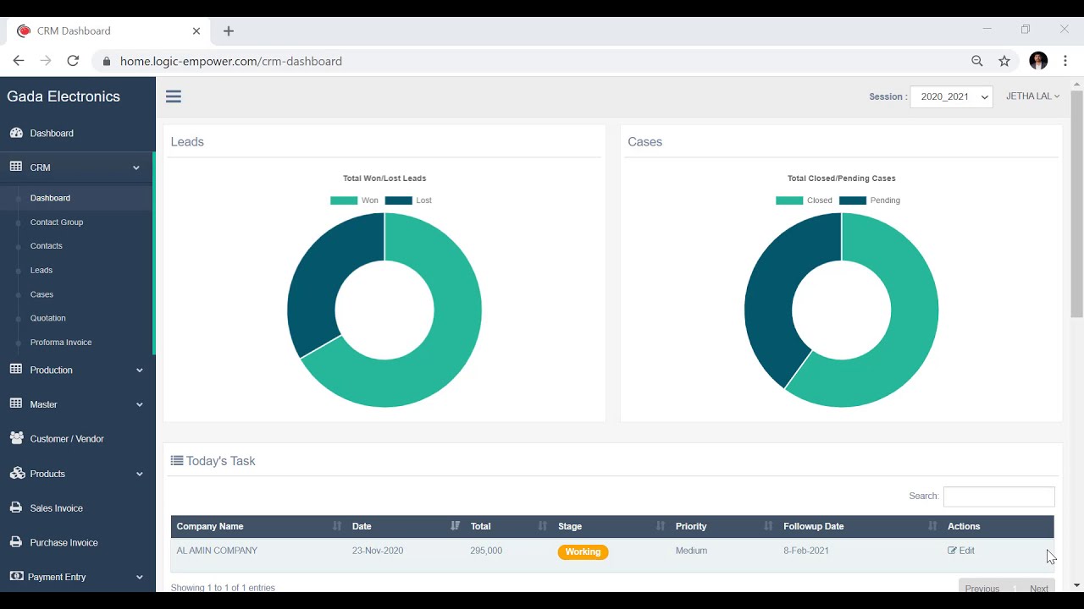
Task: Sort table by Followup Date column
Action: coord(860,526)
